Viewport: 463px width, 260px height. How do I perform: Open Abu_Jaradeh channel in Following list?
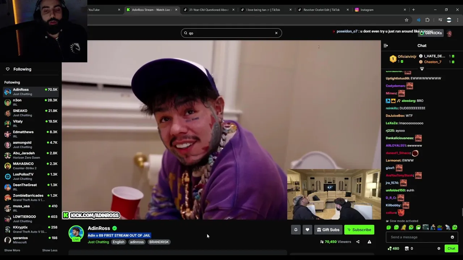pos(31,155)
